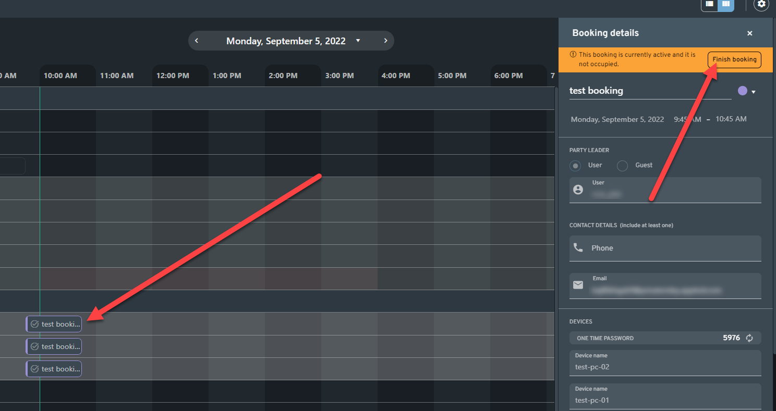Screen dimensions: 776x411
Task: Switch to the single-panel list view icon
Action: coord(709,4)
